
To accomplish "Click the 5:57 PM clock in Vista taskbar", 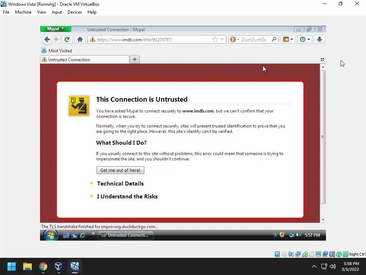I will tap(312, 235).
